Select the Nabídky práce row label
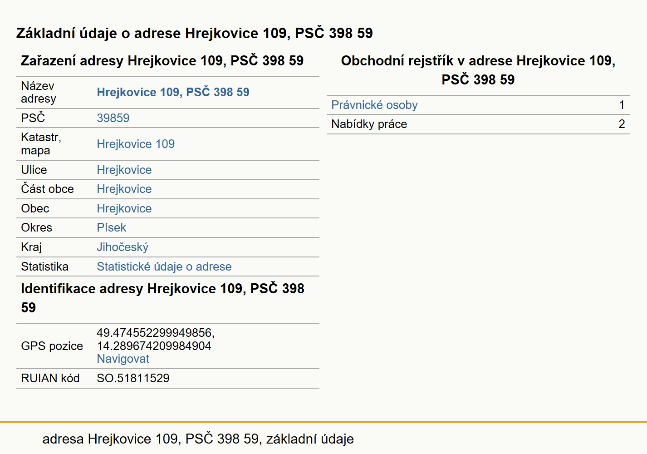 click(x=369, y=124)
